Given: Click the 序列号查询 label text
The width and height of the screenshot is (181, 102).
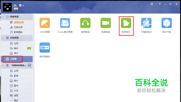Looking at the screenshot, I should point(45,57).
